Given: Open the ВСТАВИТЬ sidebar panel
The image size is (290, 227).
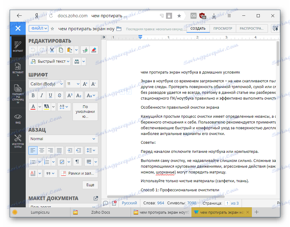Looking at the screenshot, I should (x=18, y=69).
